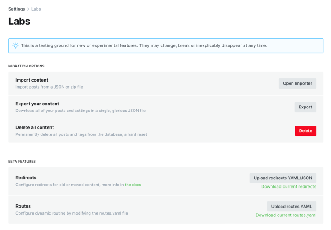The width and height of the screenshot is (331, 230).
Task: Click the lightbulb icon in the info banner
Action: [15, 45]
